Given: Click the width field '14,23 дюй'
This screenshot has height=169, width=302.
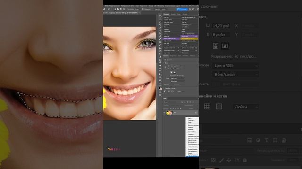Looking at the screenshot, I should coord(221,26).
